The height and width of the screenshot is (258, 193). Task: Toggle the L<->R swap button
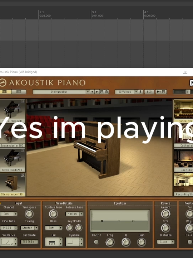pos(190,242)
